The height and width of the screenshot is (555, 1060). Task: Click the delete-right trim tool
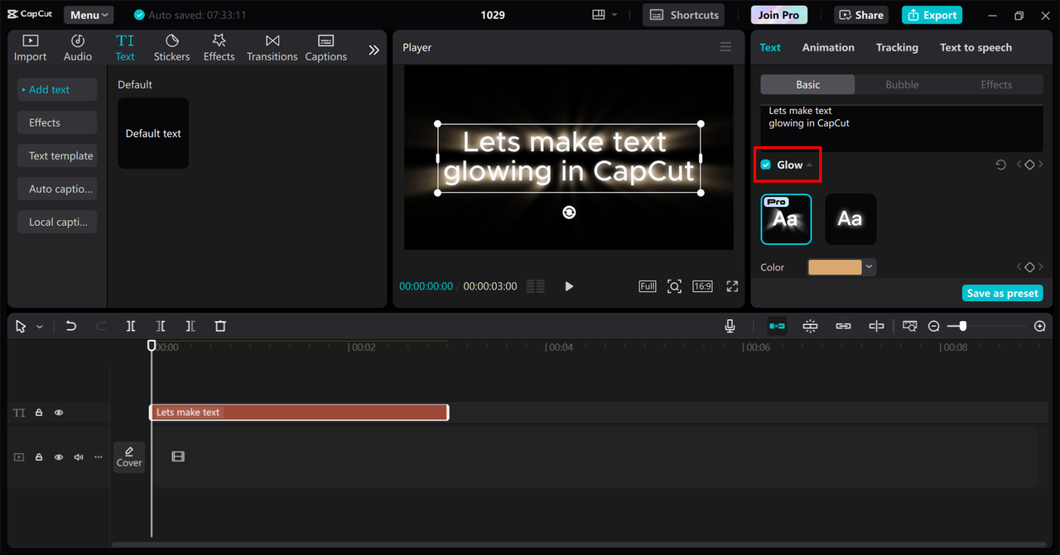(190, 326)
